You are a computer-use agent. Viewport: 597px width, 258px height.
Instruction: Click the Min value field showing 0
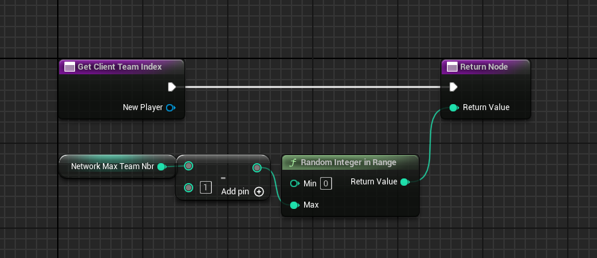click(326, 184)
